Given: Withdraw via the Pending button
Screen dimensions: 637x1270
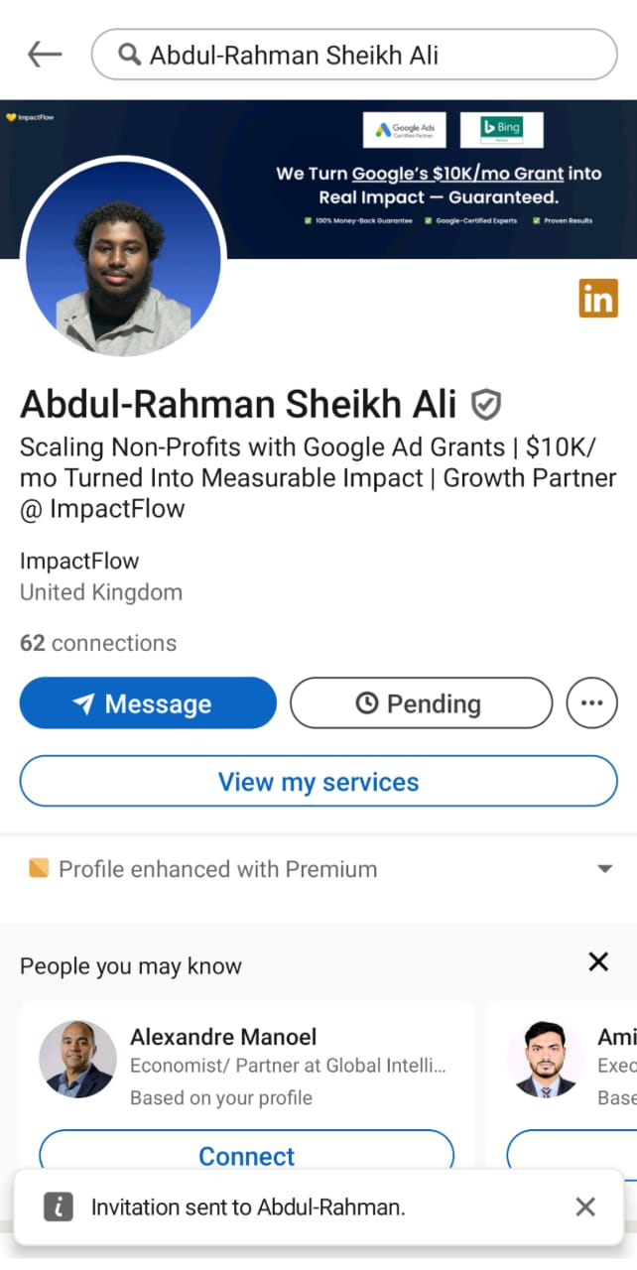Looking at the screenshot, I should point(421,703).
